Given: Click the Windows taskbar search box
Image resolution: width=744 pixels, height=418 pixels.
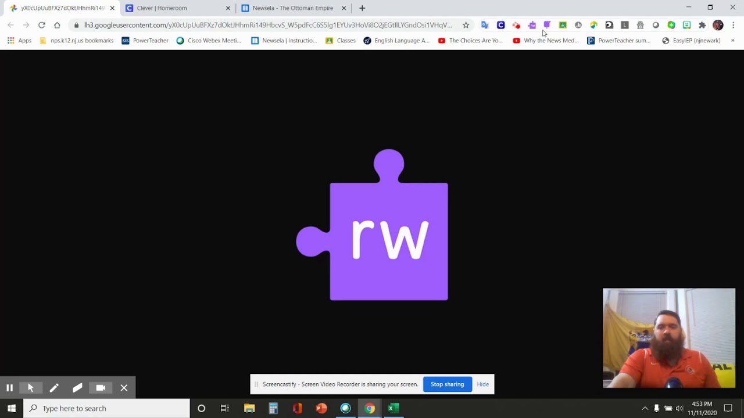Looking at the screenshot, I should pyautogui.click(x=106, y=408).
